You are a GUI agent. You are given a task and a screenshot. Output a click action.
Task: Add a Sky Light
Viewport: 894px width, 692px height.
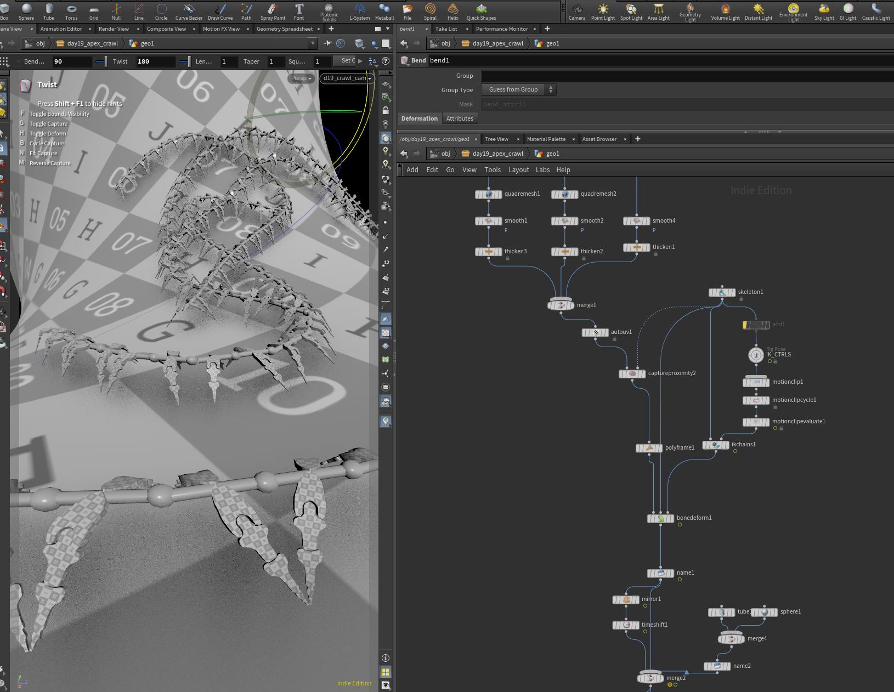pyautogui.click(x=824, y=11)
